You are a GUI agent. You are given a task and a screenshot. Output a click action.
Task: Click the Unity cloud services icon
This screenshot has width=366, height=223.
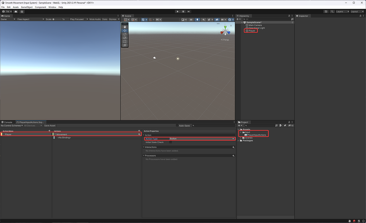coord(16,12)
